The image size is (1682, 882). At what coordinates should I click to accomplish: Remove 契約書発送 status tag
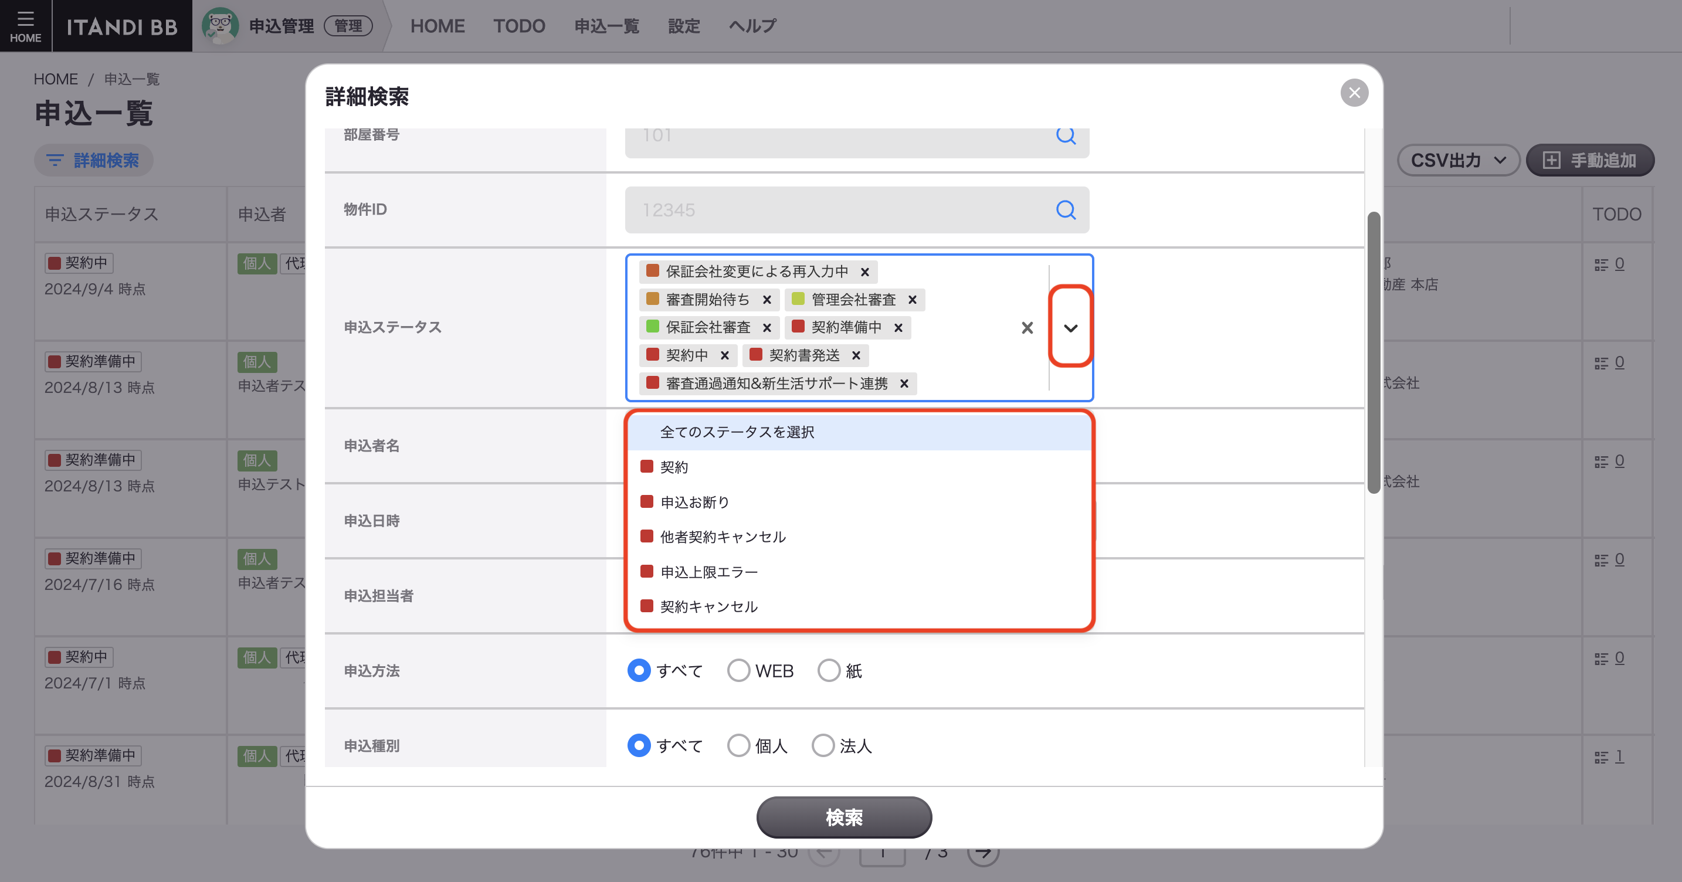pos(855,356)
